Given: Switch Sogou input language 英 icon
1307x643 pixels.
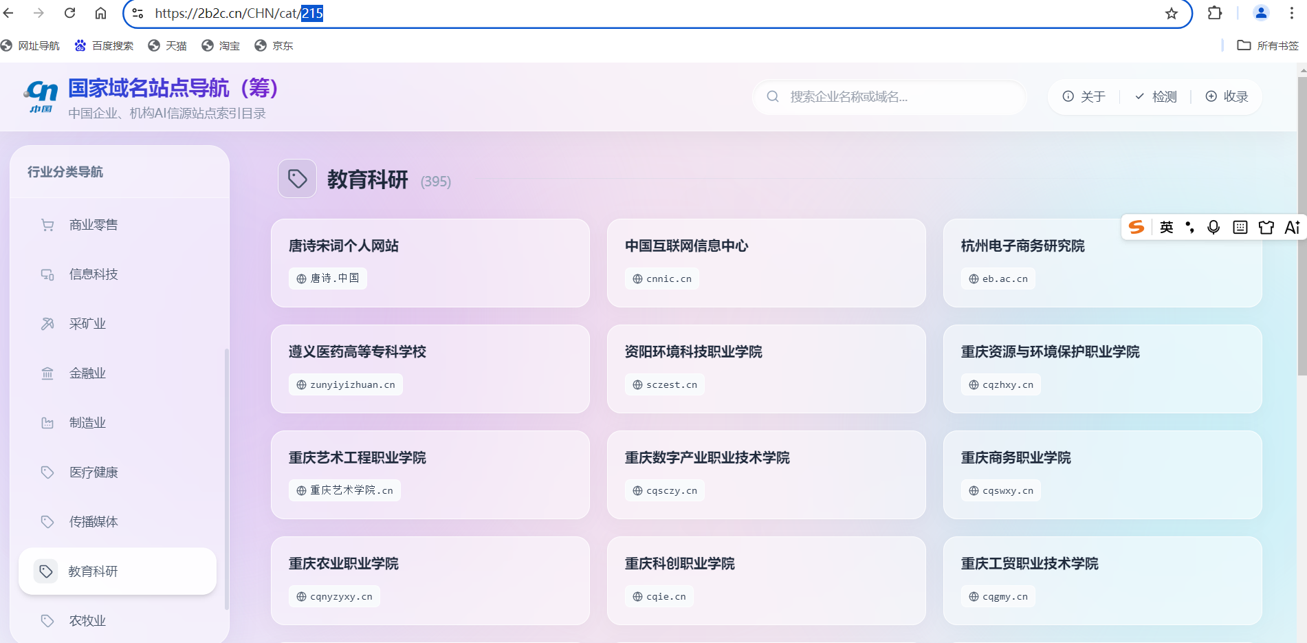Looking at the screenshot, I should coord(1167,227).
